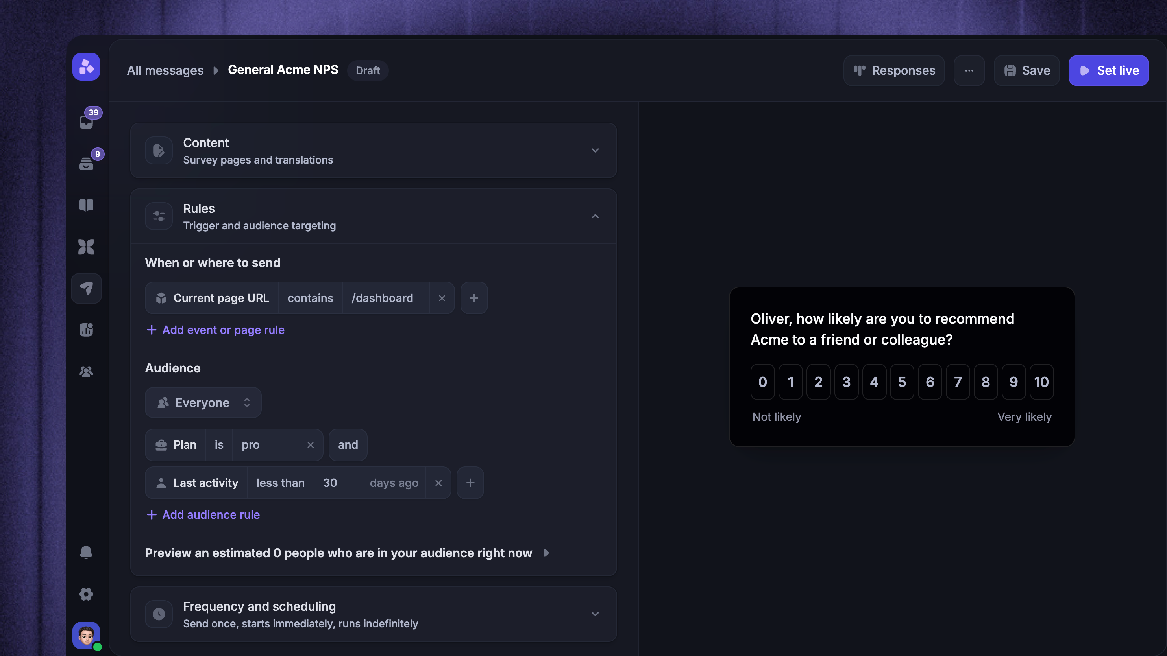1167x656 pixels.
Task: Open the bar chart reports icon
Action: pos(86,330)
